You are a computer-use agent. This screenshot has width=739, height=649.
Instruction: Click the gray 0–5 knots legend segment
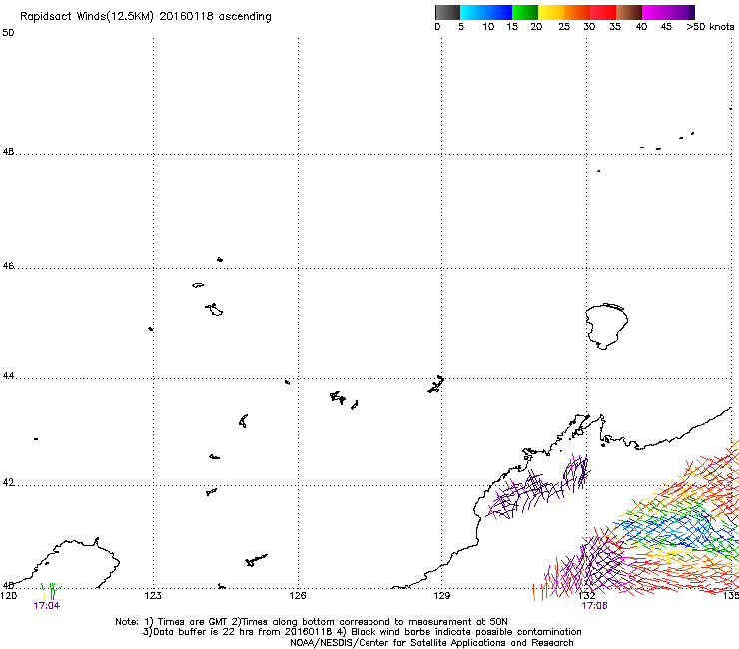coord(447,12)
